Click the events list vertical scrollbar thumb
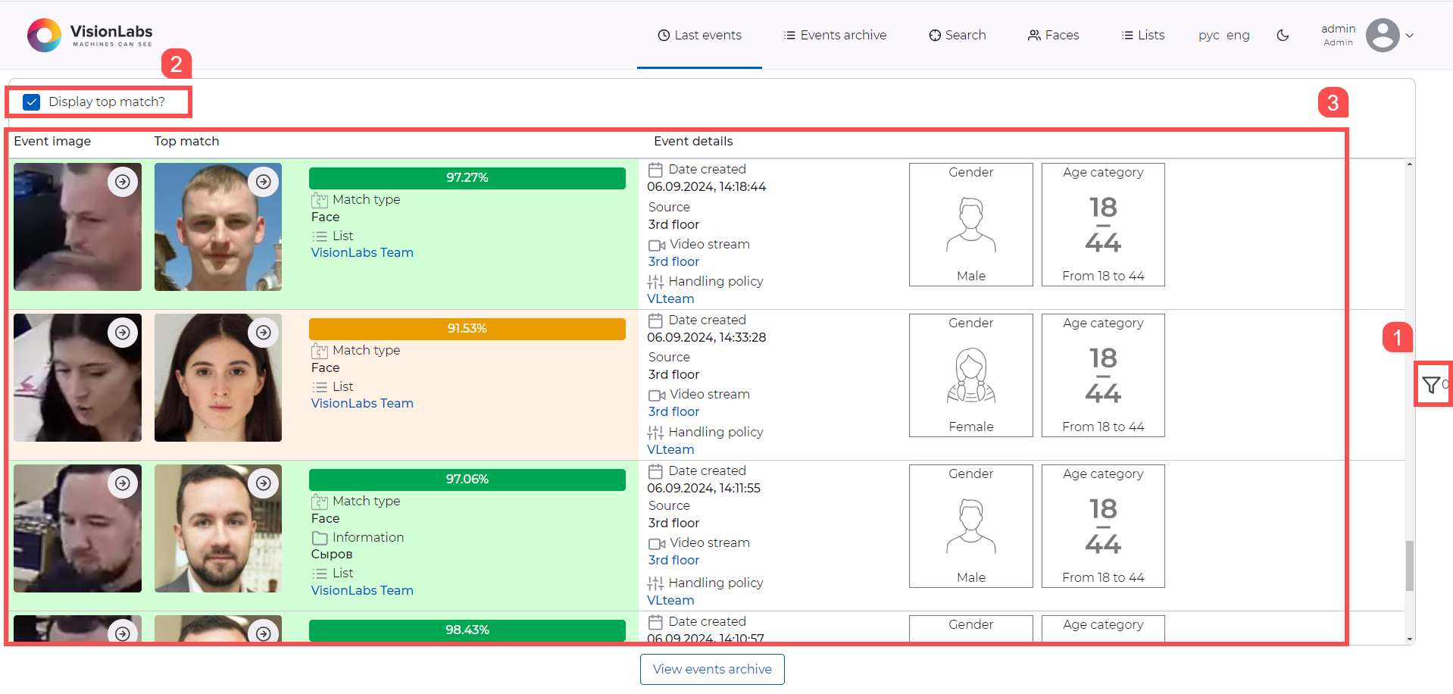Image resolution: width=1453 pixels, height=694 pixels. tap(1409, 565)
